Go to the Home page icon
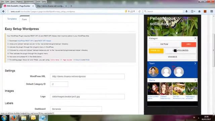The height and width of the screenshot is (121, 215). click(x=199, y=11)
